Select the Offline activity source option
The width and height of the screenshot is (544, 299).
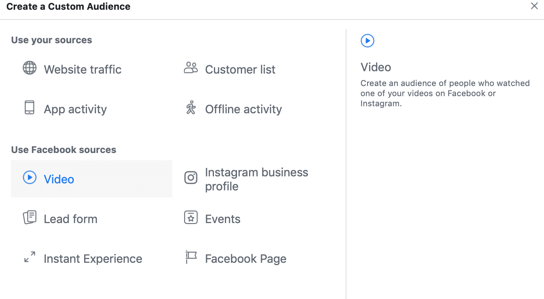click(x=243, y=109)
